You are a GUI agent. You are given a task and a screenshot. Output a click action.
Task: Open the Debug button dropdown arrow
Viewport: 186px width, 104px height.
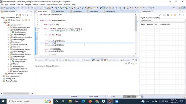(59, 8)
